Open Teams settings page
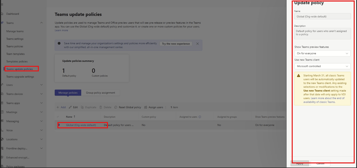The image size is (357, 168). coord(15,39)
